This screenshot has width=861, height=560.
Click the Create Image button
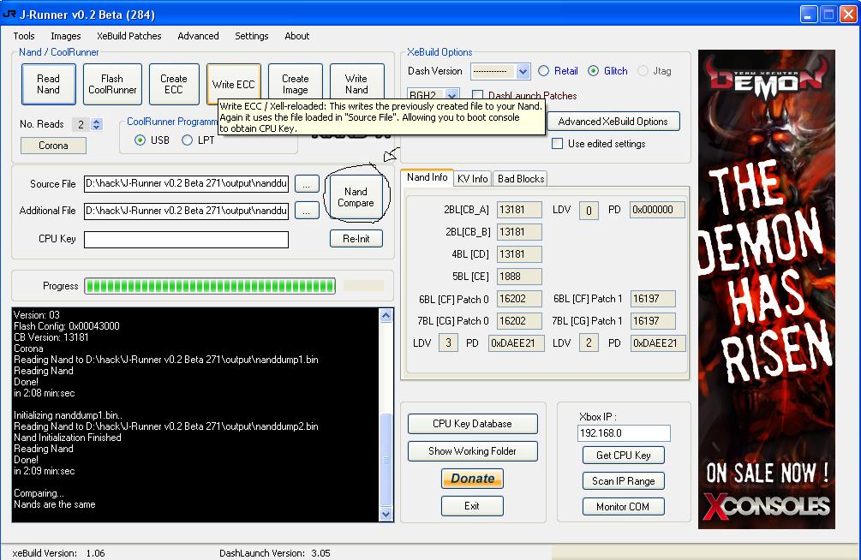coord(295,84)
